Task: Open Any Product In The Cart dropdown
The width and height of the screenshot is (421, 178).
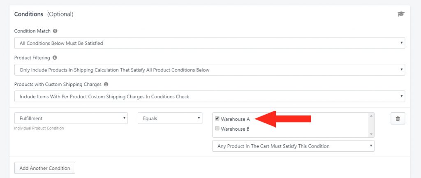Action: click(x=293, y=146)
